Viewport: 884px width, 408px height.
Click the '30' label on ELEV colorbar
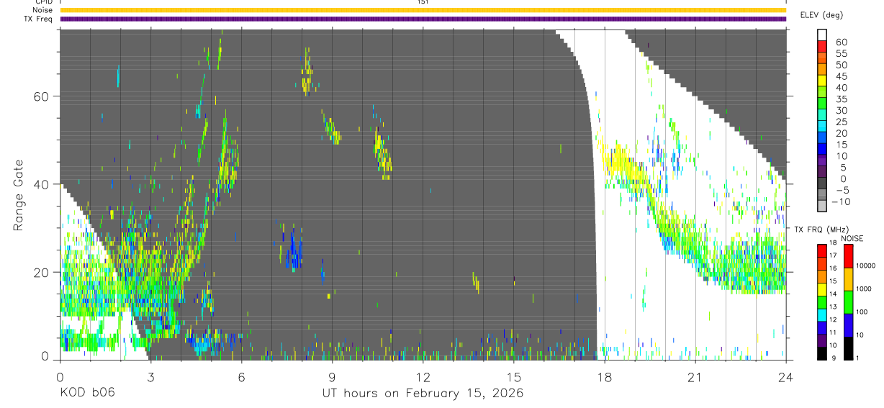(842, 111)
